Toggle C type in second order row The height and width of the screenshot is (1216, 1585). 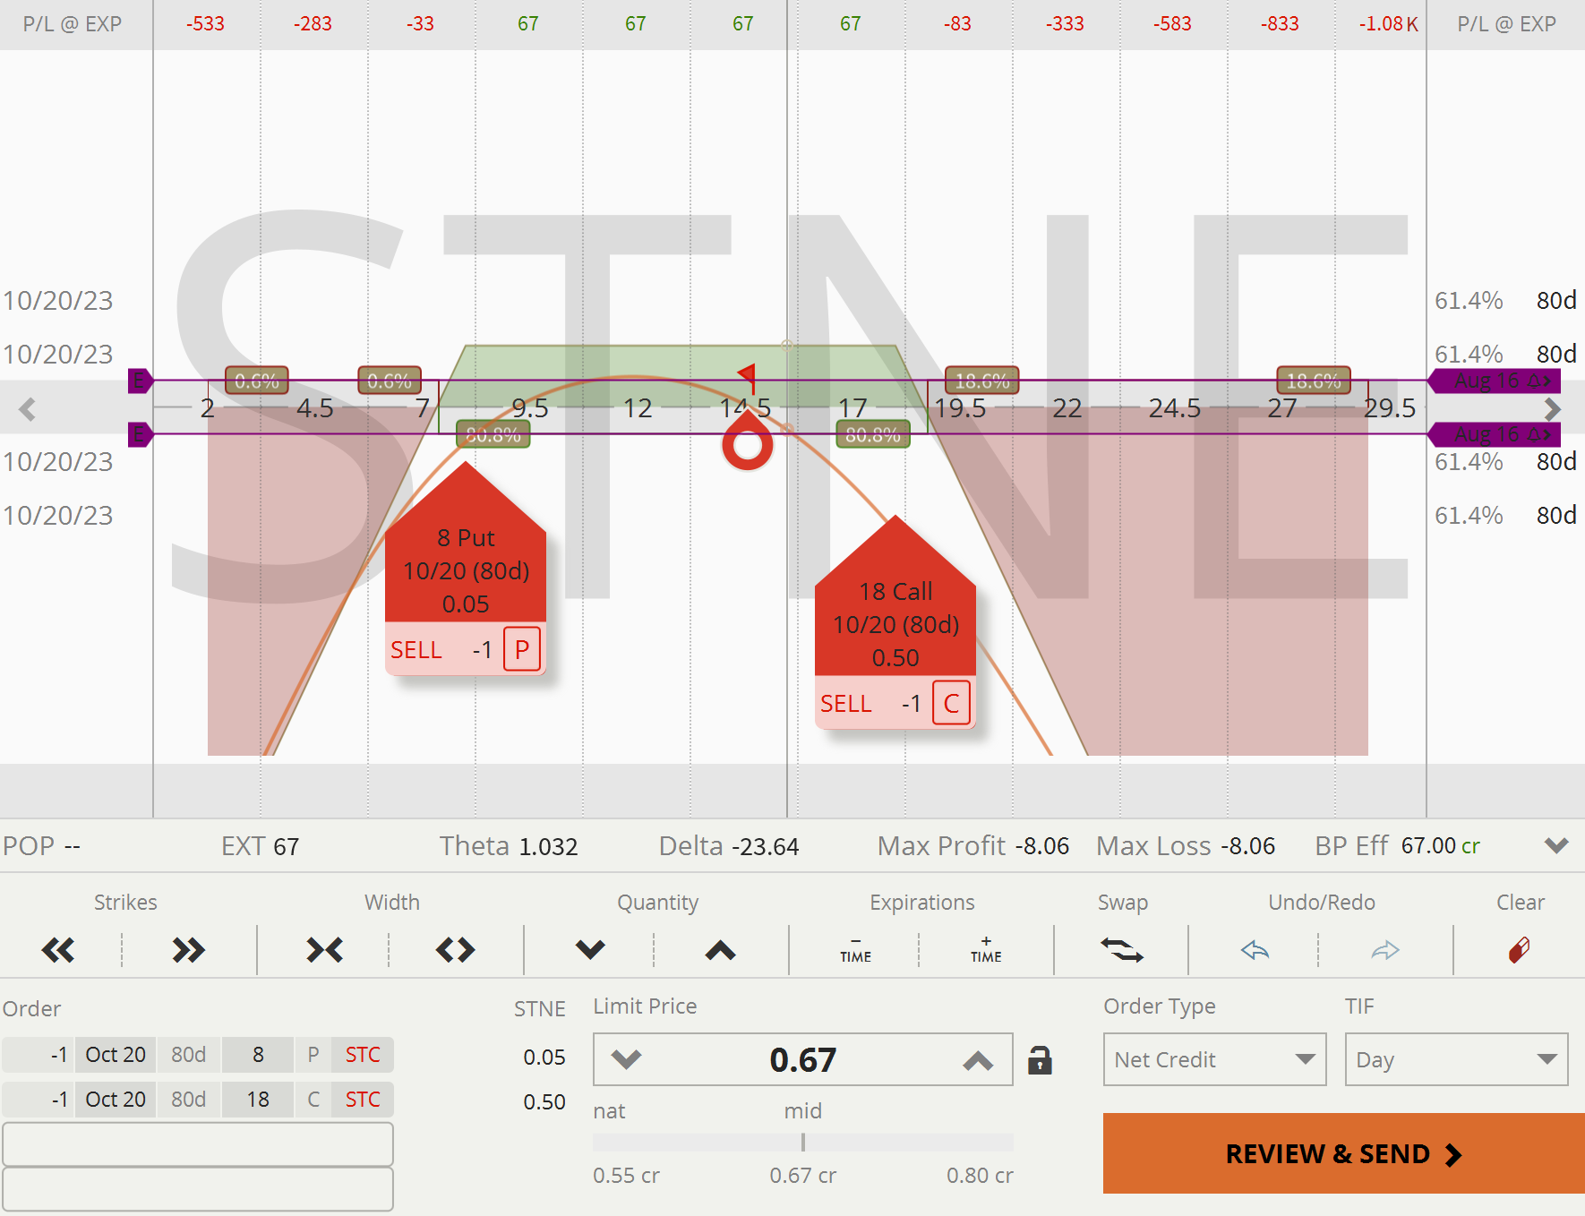pyautogui.click(x=313, y=1100)
